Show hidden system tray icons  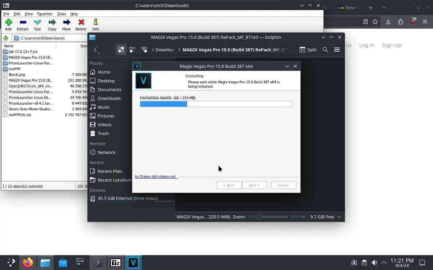click(384, 263)
